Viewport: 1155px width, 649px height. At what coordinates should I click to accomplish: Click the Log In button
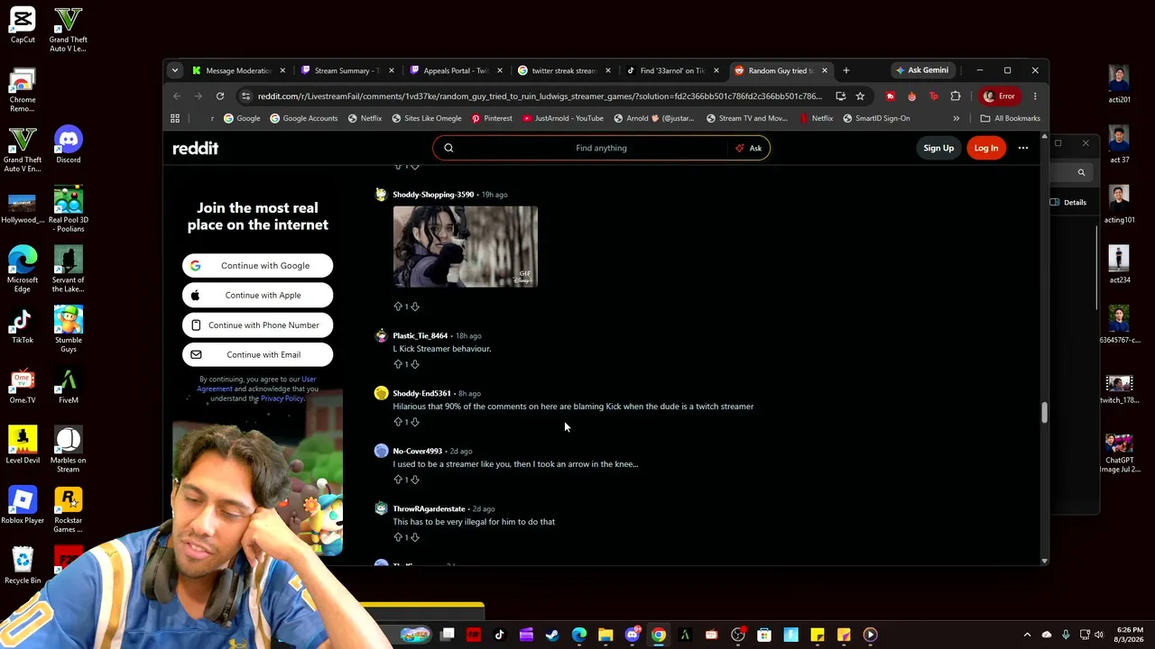tap(986, 148)
